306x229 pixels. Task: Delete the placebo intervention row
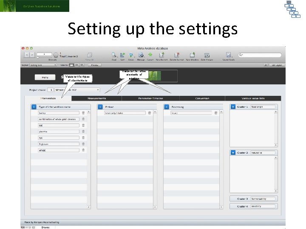point(83,131)
